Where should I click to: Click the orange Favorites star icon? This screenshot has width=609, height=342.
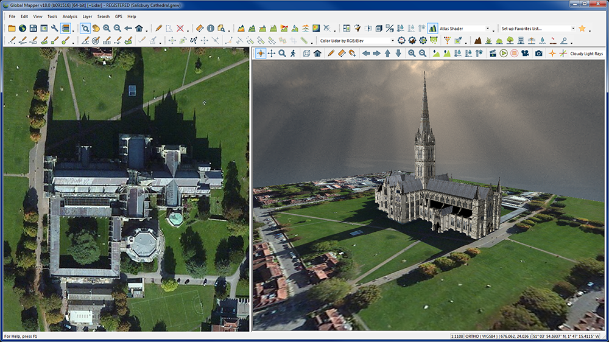click(582, 29)
